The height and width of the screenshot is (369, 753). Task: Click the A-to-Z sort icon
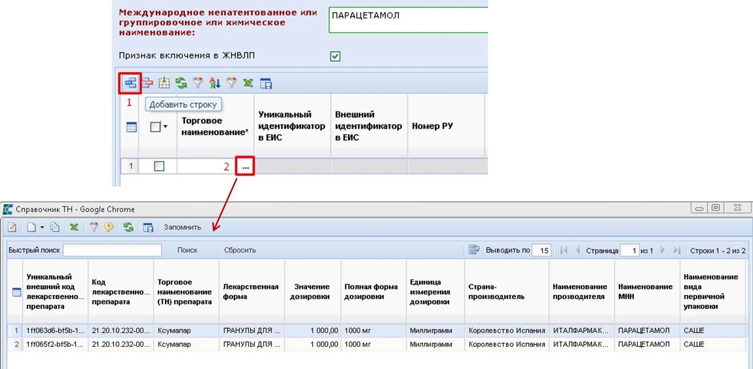215,83
